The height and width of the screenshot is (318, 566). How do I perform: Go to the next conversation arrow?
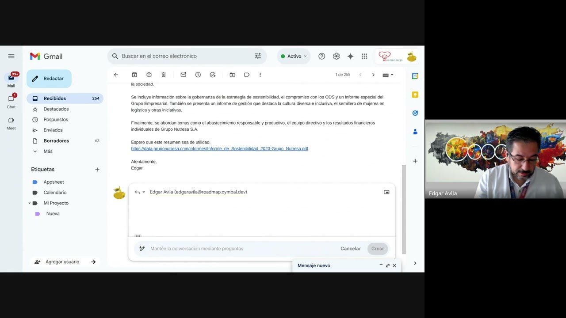point(373,75)
